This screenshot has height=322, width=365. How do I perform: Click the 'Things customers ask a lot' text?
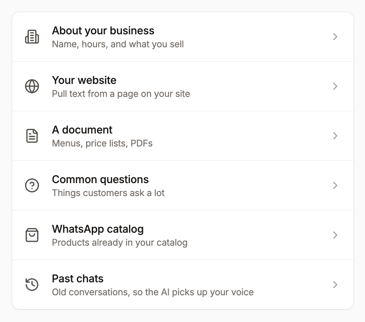pos(108,193)
